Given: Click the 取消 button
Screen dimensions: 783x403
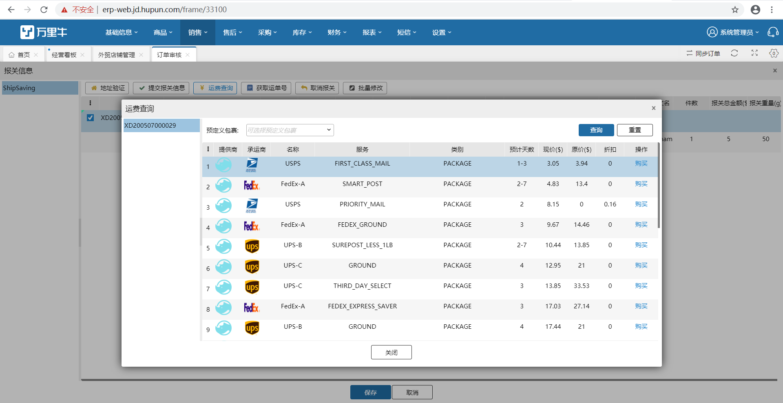Looking at the screenshot, I should (x=412, y=392).
